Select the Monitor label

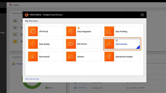tap(81, 57)
